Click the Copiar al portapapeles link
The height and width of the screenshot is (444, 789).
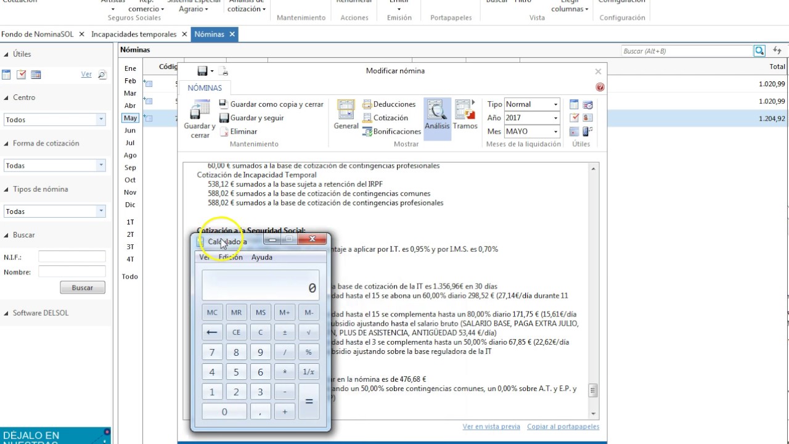click(x=563, y=427)
